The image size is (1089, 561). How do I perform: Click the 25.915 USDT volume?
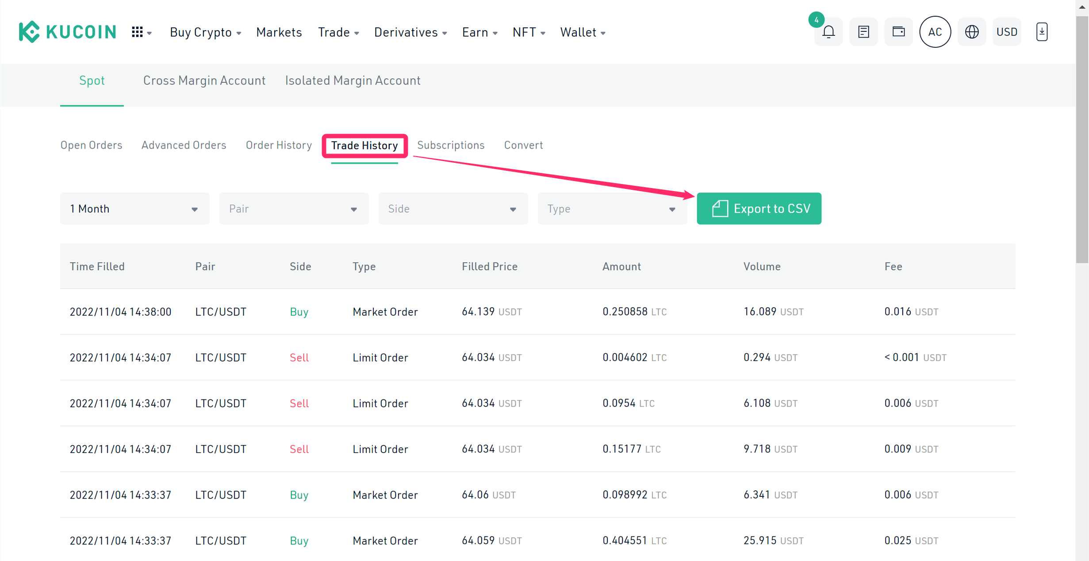pos(773,541)
